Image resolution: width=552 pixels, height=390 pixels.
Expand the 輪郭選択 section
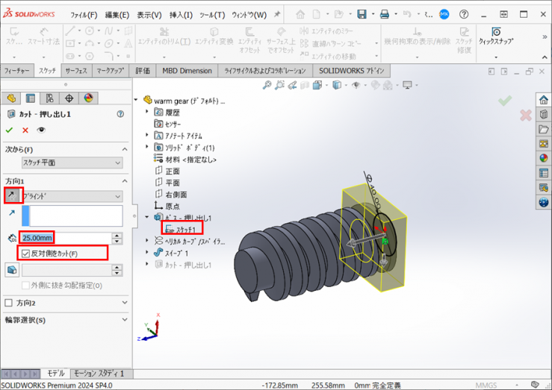(x=123, y=320)
